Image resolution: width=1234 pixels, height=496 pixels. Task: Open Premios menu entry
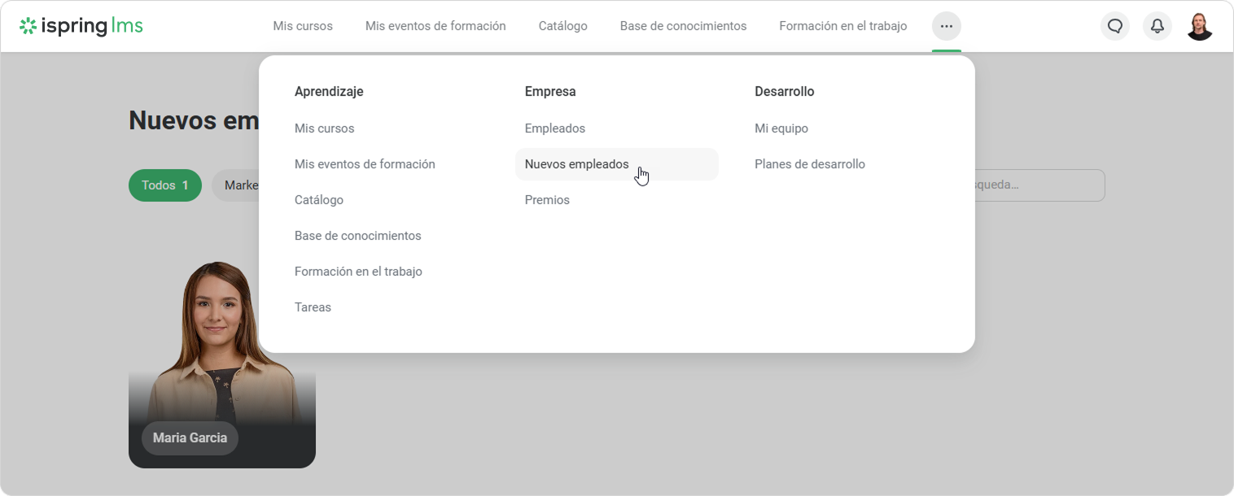[x=547, y=200]
